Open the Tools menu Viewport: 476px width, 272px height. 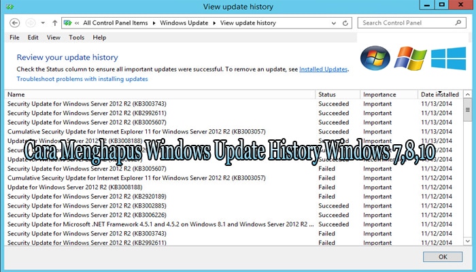[76, 37]
